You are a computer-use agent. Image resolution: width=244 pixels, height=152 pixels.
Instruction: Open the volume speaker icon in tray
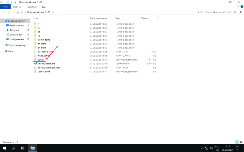pos(211,148)
